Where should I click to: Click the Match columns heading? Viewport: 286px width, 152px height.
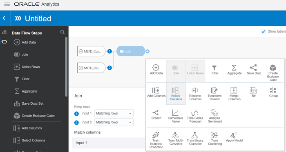pos(87,132)
